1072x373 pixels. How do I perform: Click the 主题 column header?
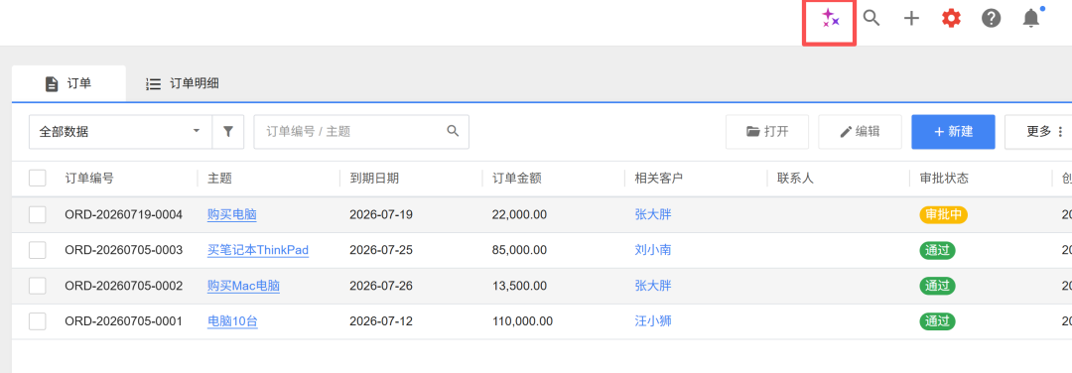tap(219, 179)
